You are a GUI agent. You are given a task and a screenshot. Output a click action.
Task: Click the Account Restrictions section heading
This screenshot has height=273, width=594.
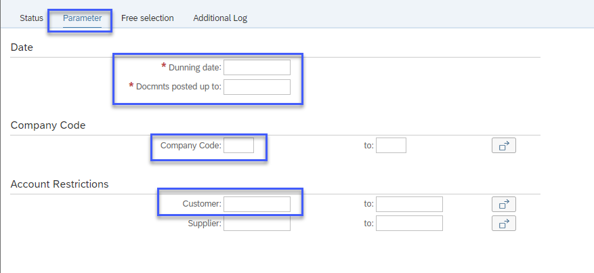[60, 184]
